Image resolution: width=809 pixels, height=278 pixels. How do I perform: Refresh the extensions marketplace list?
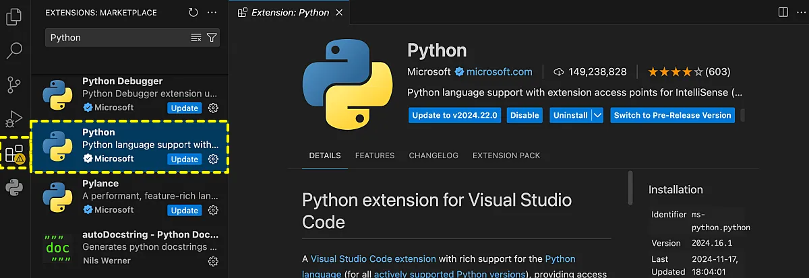pos(193,12)
